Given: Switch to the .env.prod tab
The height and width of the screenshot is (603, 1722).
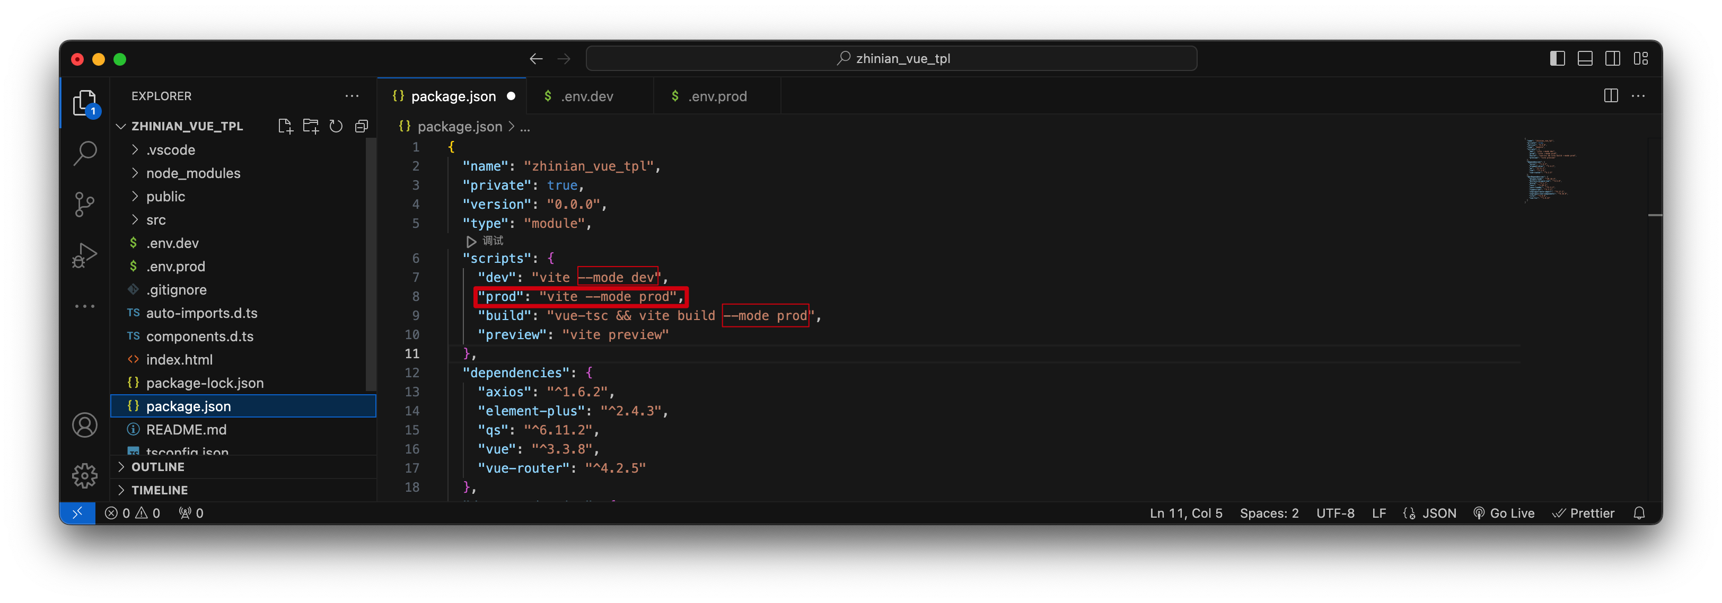Looking at the screenshot, I should pos(717,96).
